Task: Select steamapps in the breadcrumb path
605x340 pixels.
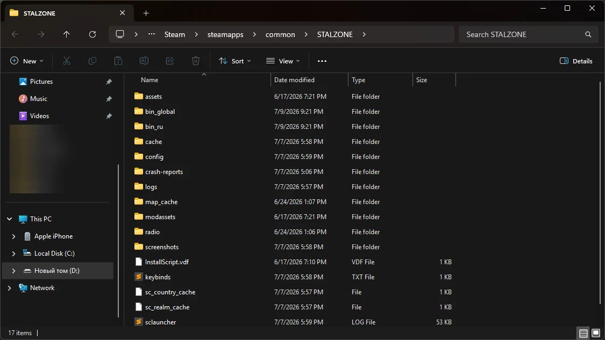Action: tap(225, 34)
